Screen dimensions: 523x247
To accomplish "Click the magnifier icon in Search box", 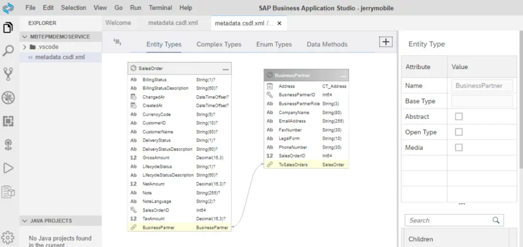I will pos(496,220).
